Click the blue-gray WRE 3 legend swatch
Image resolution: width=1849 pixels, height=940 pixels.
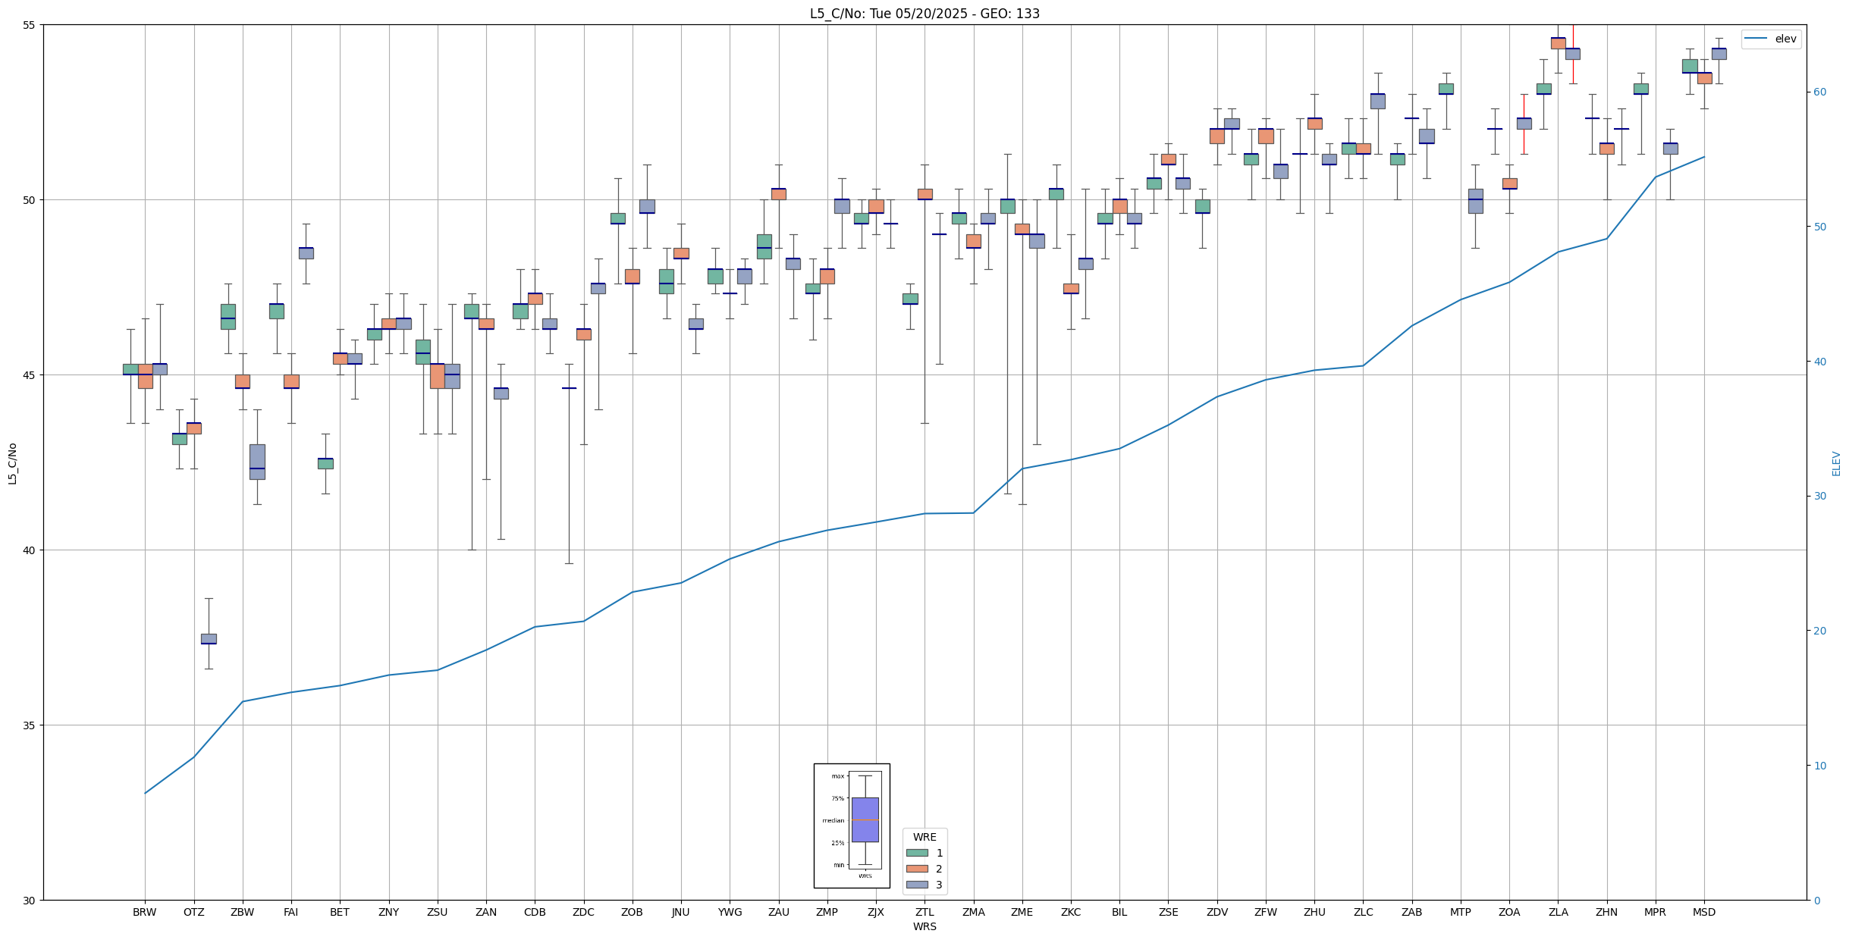click(x=917, y=885)
